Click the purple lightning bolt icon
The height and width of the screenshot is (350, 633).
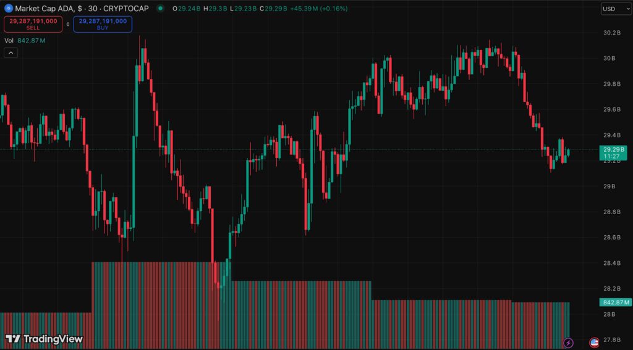568,342
